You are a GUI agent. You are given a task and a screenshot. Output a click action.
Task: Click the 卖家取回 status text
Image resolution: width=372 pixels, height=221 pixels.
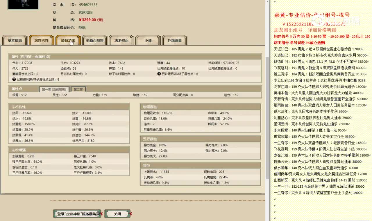pyautogui.click(x=85, y=12)
